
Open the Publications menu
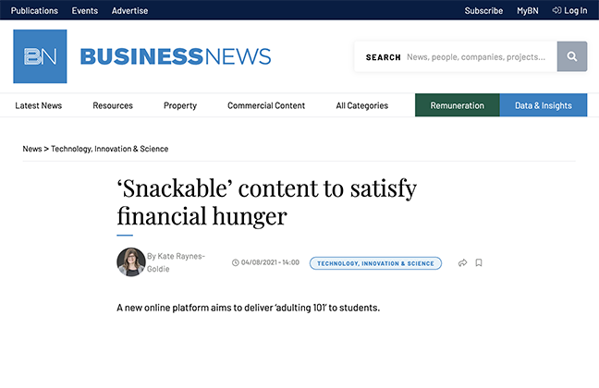point(34,11)
